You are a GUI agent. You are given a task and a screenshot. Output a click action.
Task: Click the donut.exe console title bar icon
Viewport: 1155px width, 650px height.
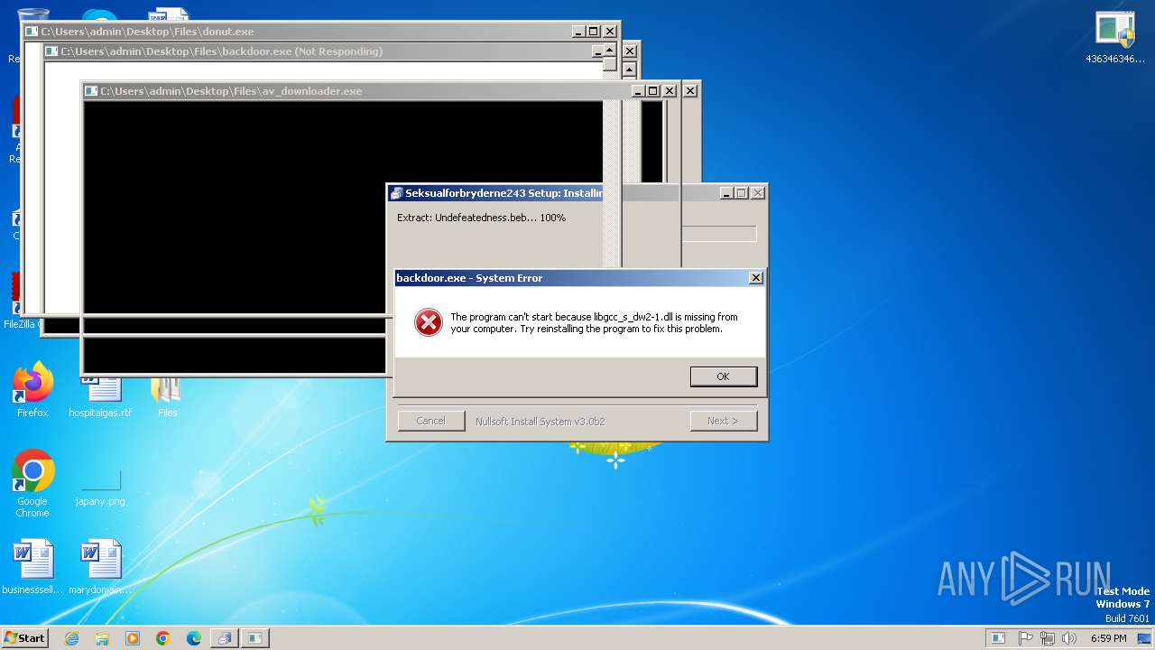(x=32, y=32)
